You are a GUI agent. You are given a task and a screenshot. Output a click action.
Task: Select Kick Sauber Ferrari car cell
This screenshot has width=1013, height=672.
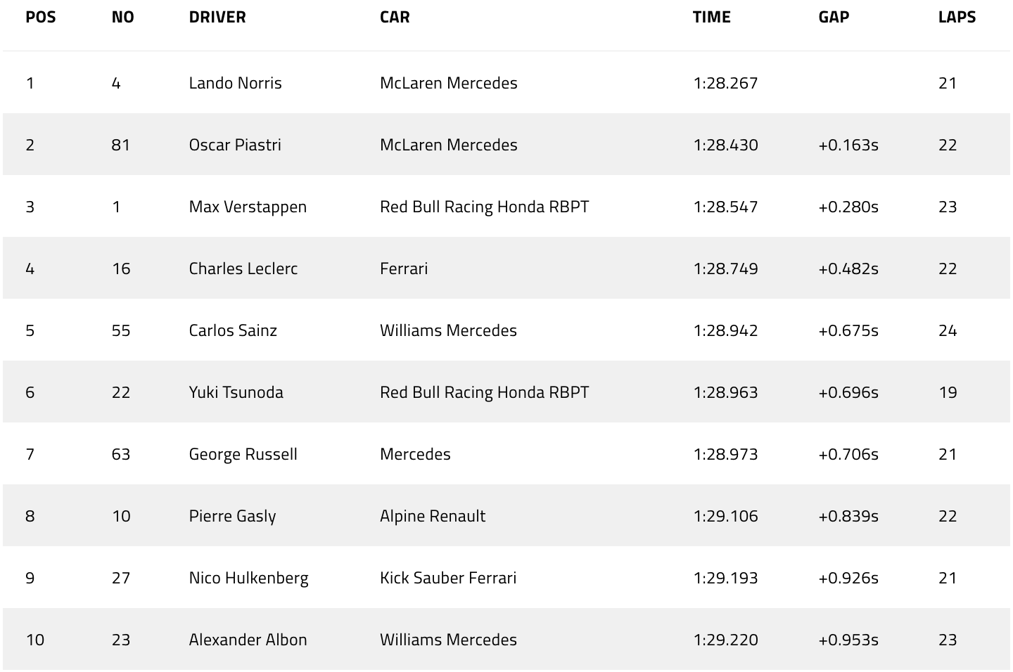448,578
